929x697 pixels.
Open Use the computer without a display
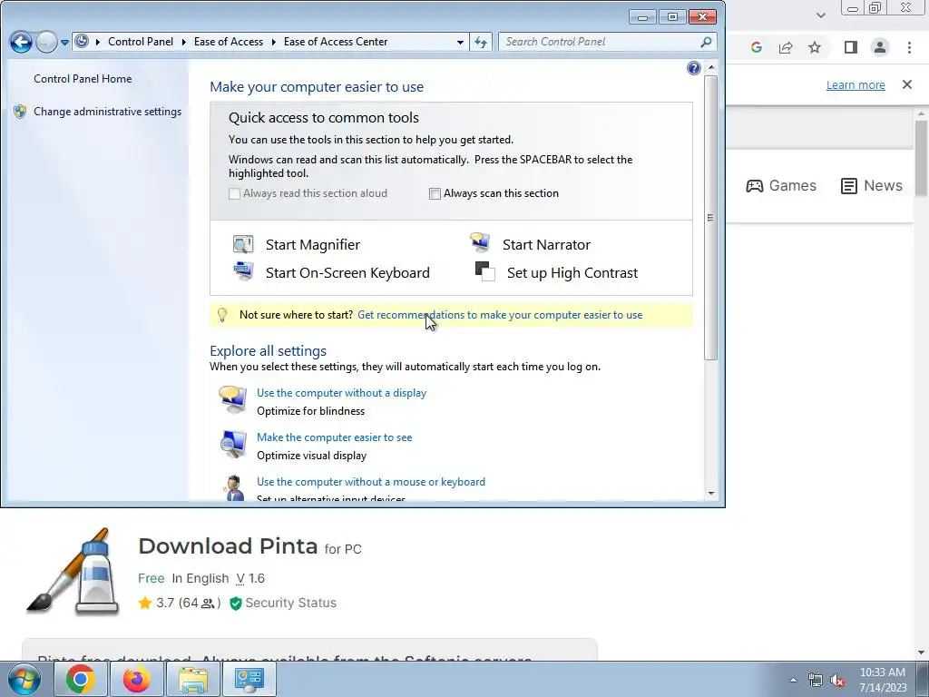coord(341,393)
